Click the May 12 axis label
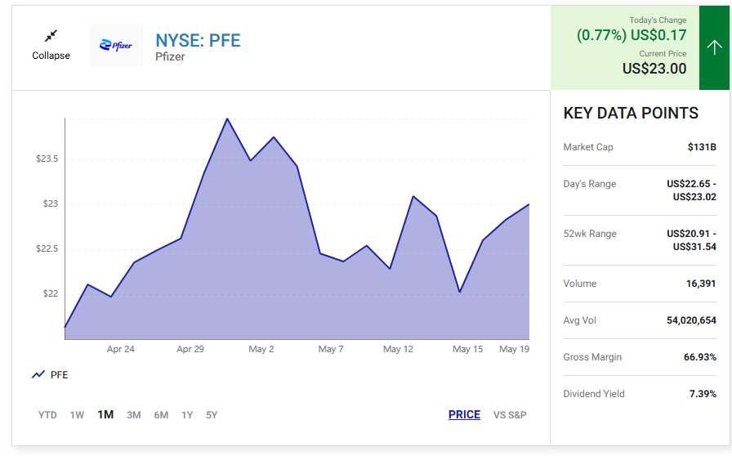Screen dimensions: 732x456 [398, 349]
